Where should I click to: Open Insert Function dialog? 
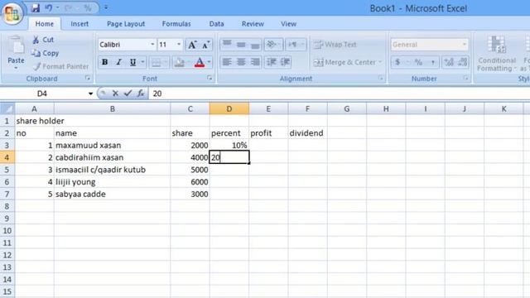[x=141, y=94]
